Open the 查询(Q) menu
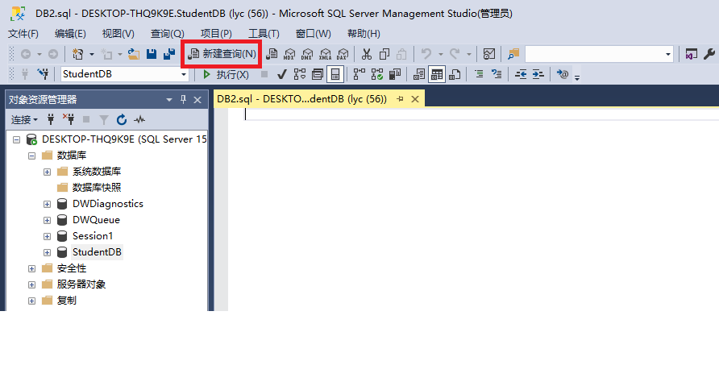719x386 pixels. [168, 34]
